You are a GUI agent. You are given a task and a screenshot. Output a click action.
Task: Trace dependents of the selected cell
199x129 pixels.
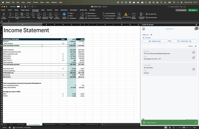click(109, 16)
